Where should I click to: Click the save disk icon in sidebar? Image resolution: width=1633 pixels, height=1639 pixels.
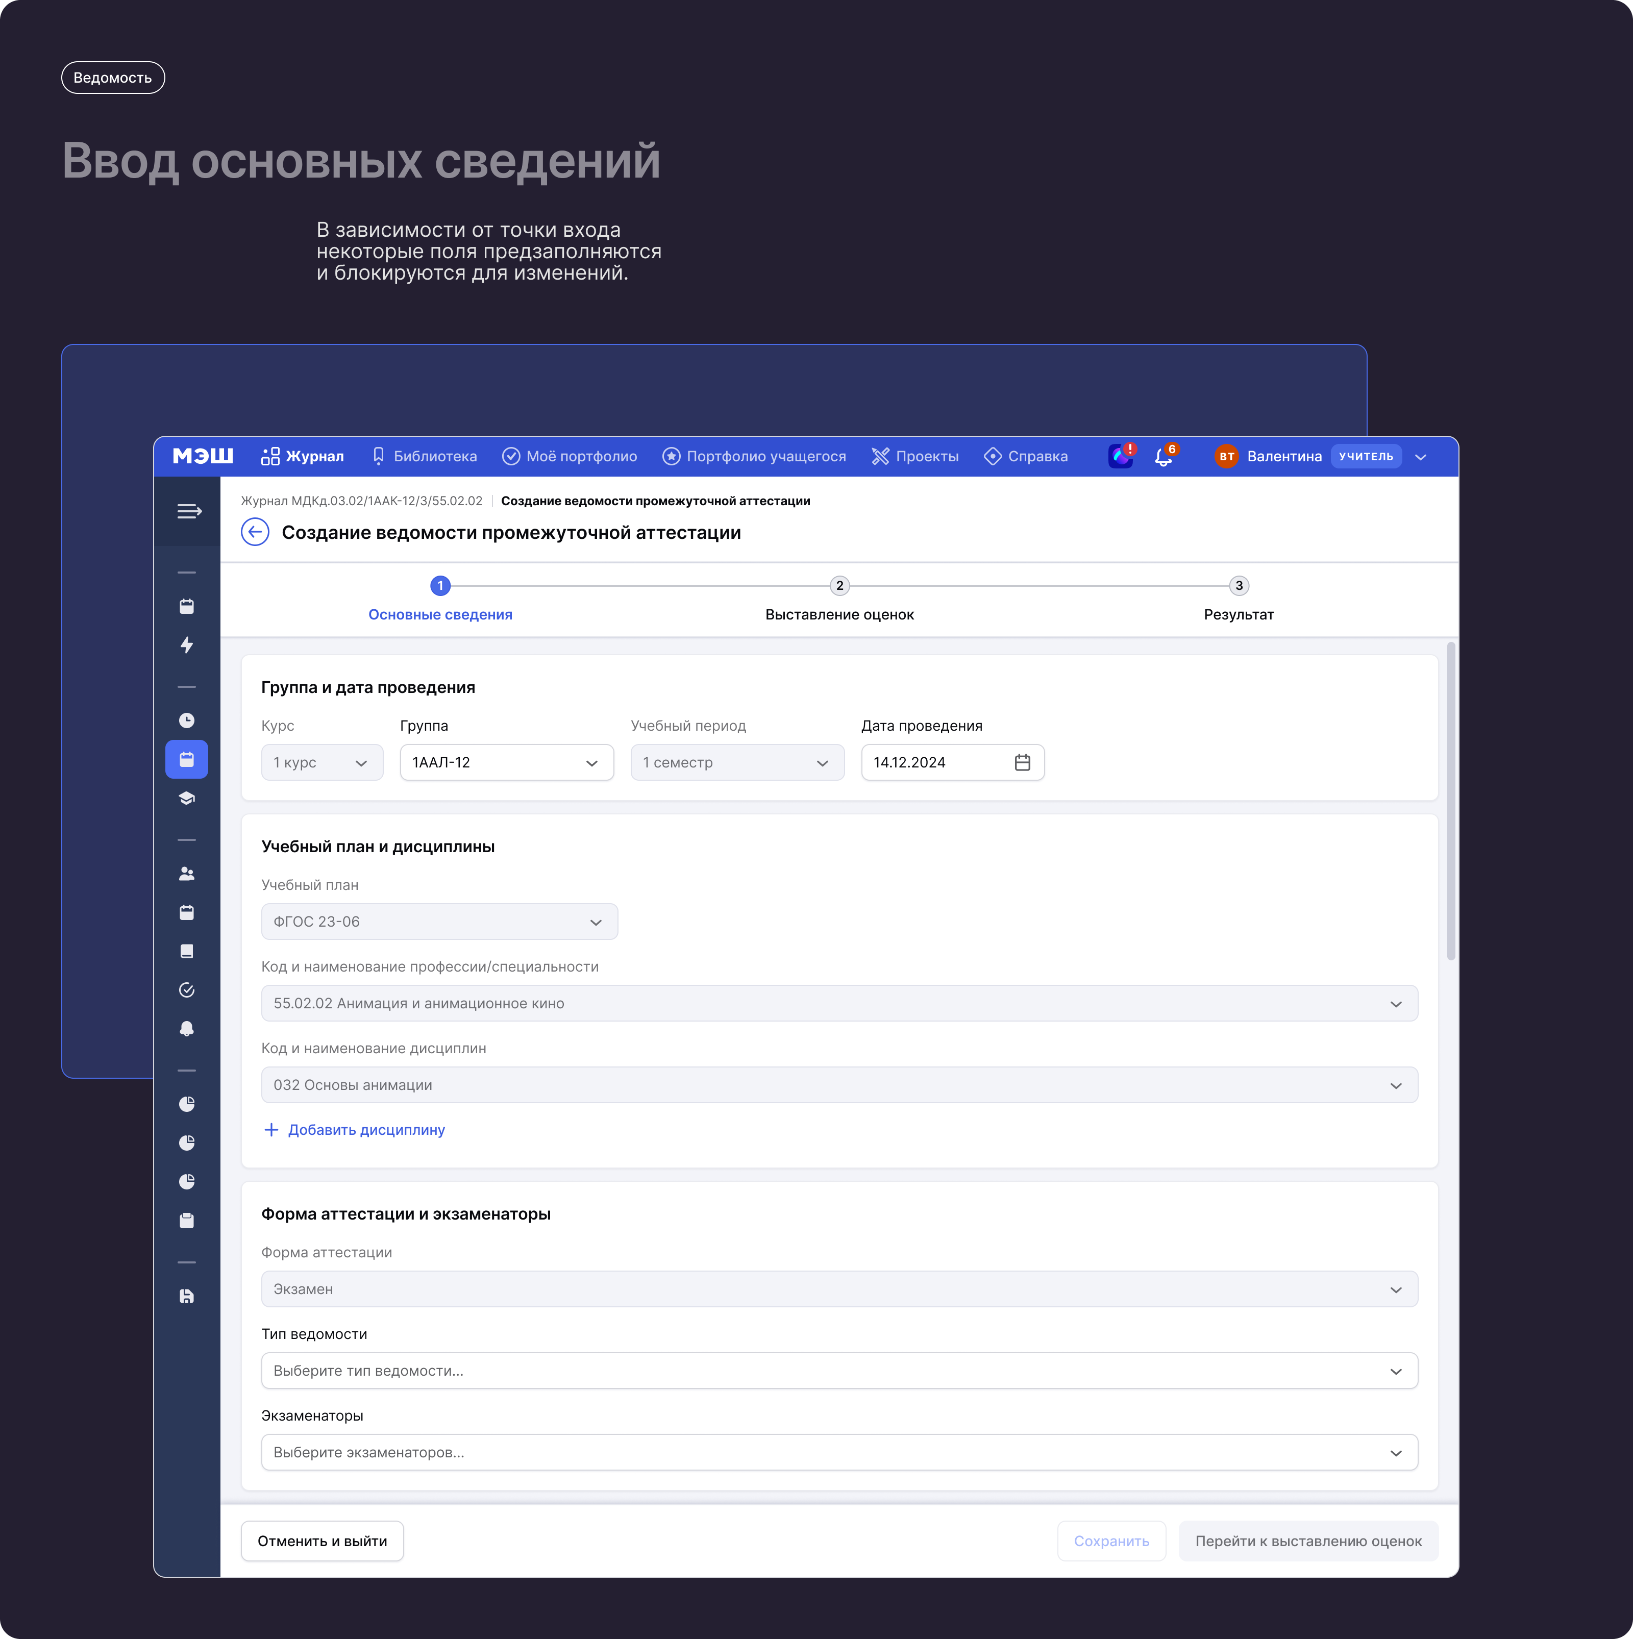[x=187, y=1296]
